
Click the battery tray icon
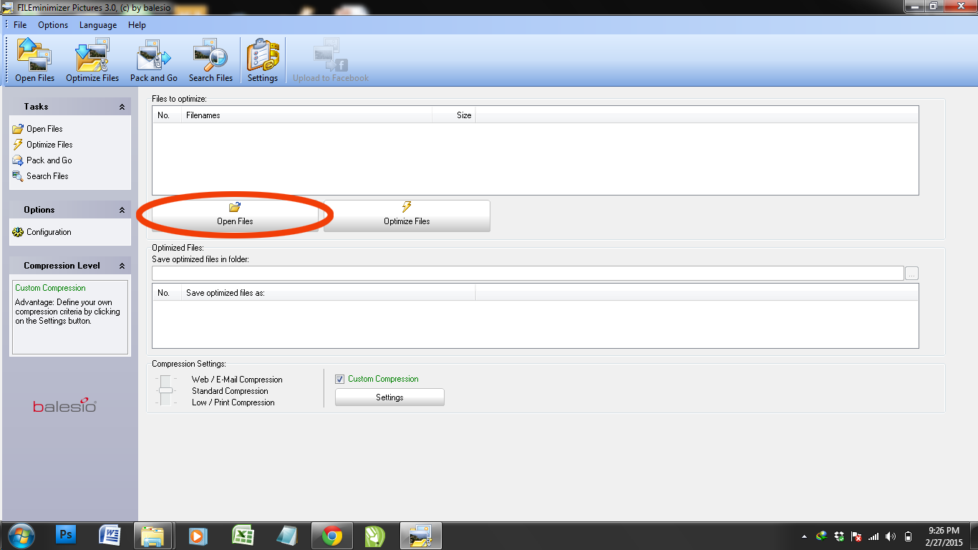point(908,536)
